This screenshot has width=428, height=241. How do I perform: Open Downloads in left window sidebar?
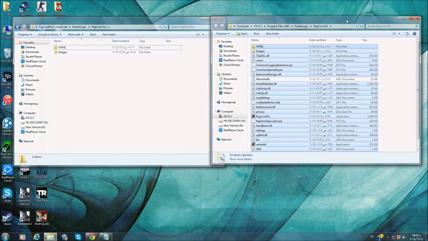(32, 52)
